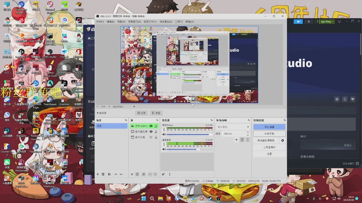Viewport: 362px width, 203px height.
Task: Add a new scene with plus icon
Action: (x=98, y=174)
